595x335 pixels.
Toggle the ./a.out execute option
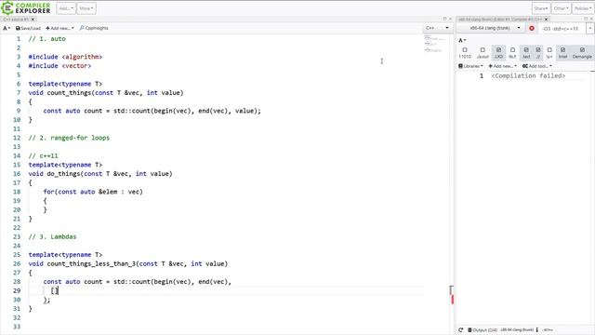(483, 53)
